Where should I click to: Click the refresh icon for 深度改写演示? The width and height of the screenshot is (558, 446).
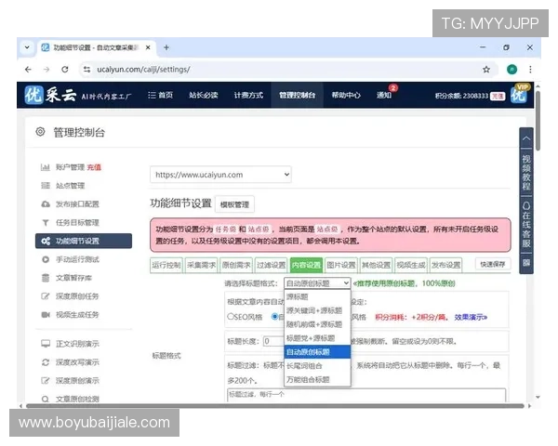(46, 362)
